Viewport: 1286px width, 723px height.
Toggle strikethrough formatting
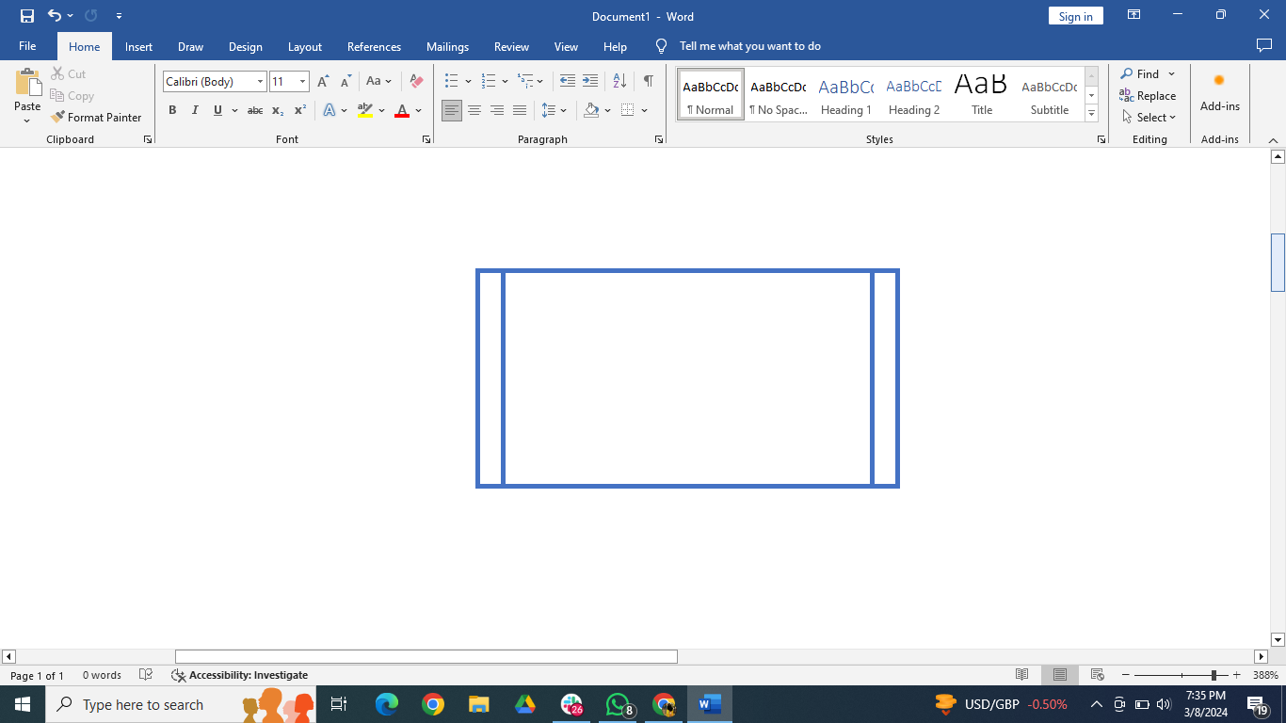(255, 110)
